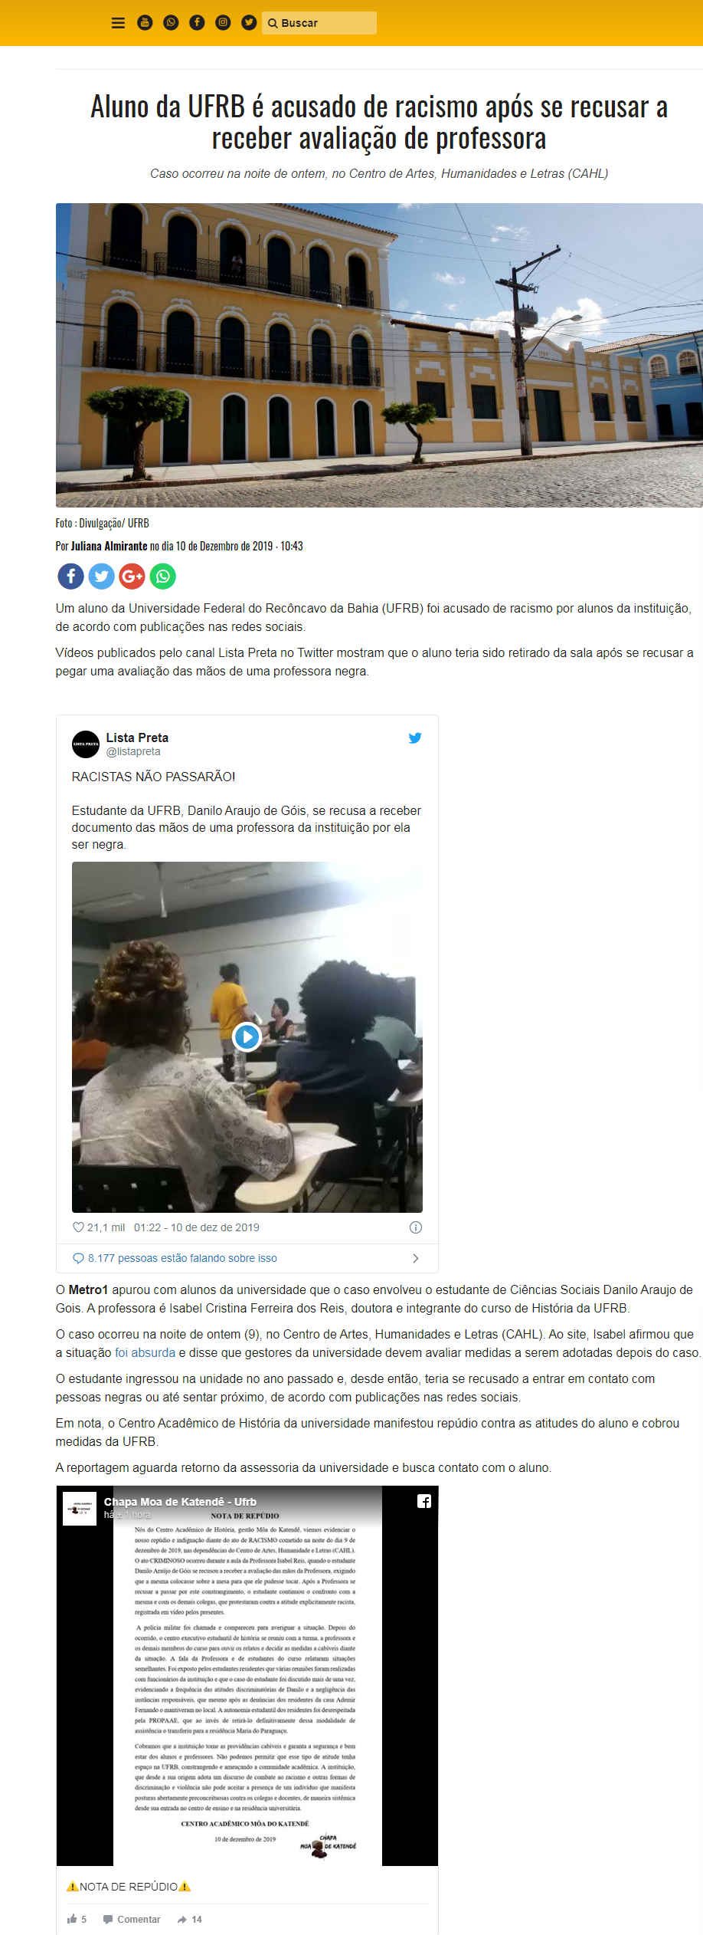Like the tweet with heart icon
Screen dimensions: 703x1935
point(78,1227)
